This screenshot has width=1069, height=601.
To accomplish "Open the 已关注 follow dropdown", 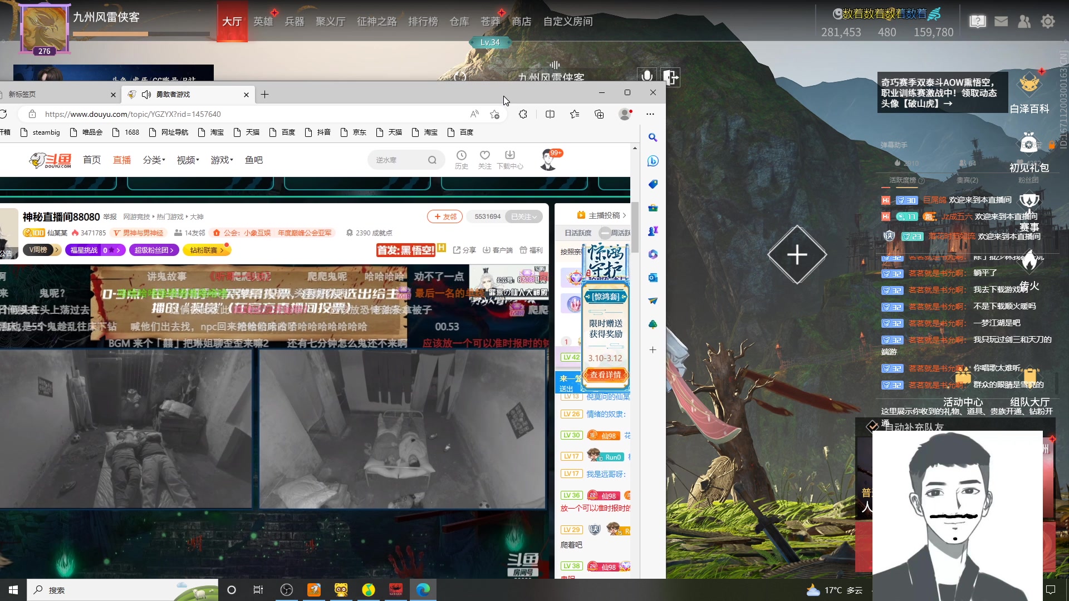I will click(x=523, y=217).
